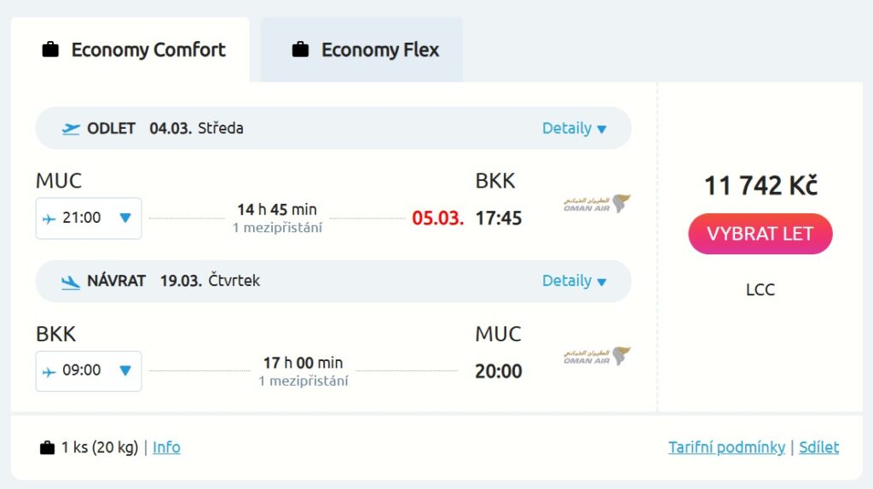Open the 09:00 return time dropdown
The width and height of the screenshot is (873, 489).
[125, 370]
